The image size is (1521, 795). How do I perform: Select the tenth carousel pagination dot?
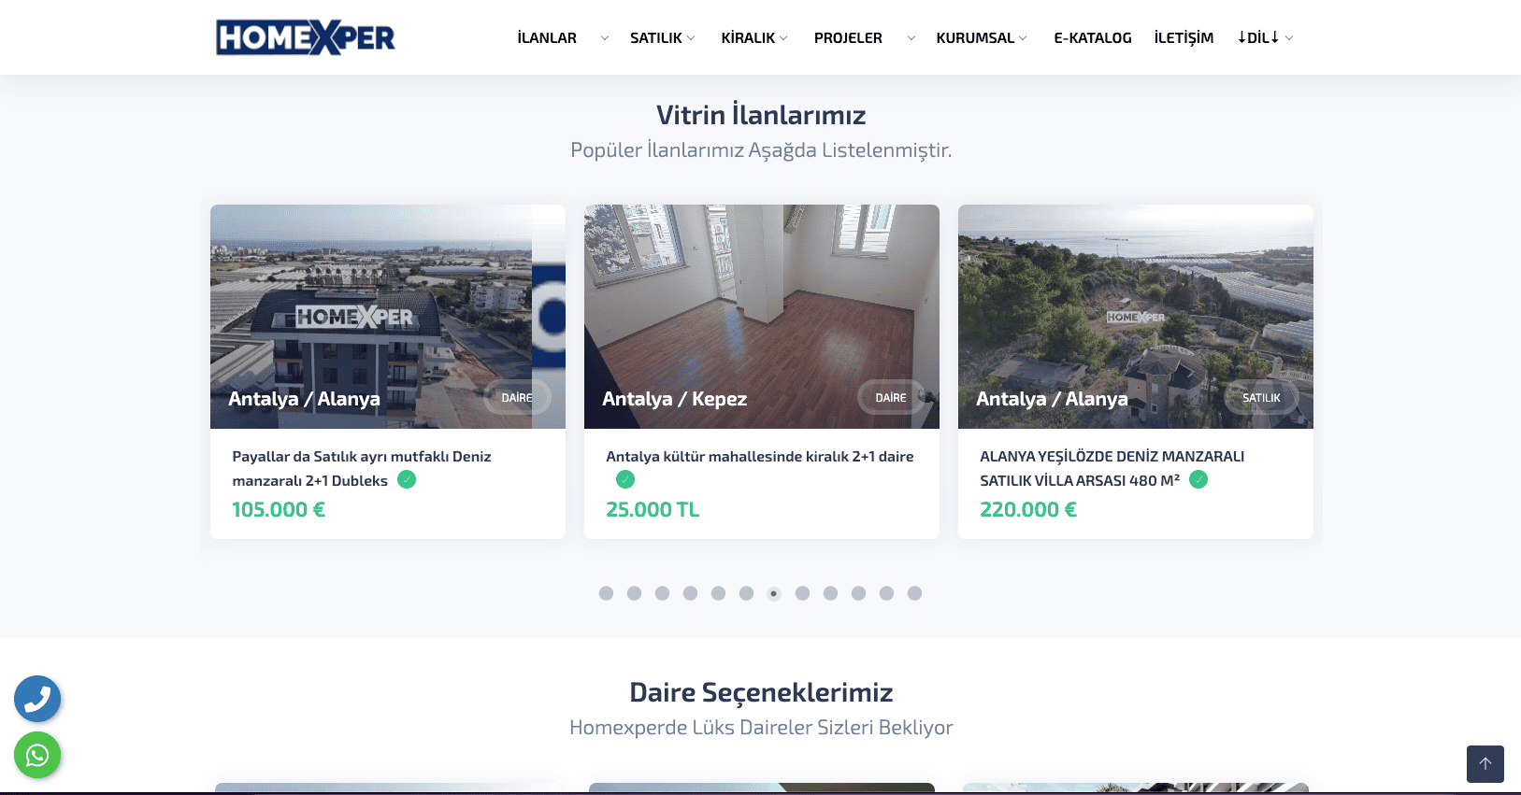point(858,593)
